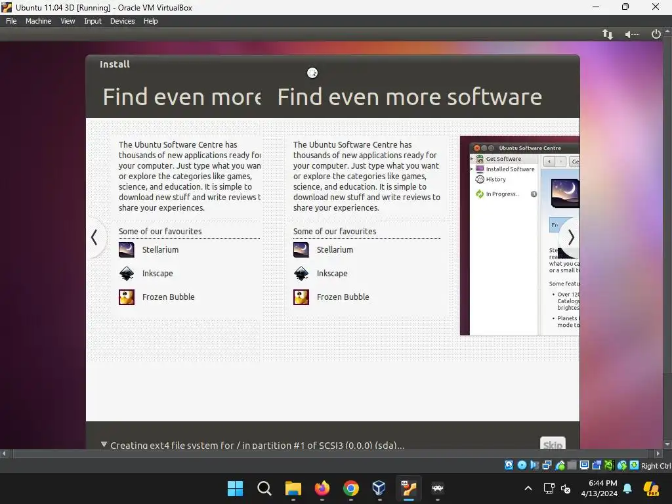Click the horizontal scrollbar left arrow

[x=4, y=453]
